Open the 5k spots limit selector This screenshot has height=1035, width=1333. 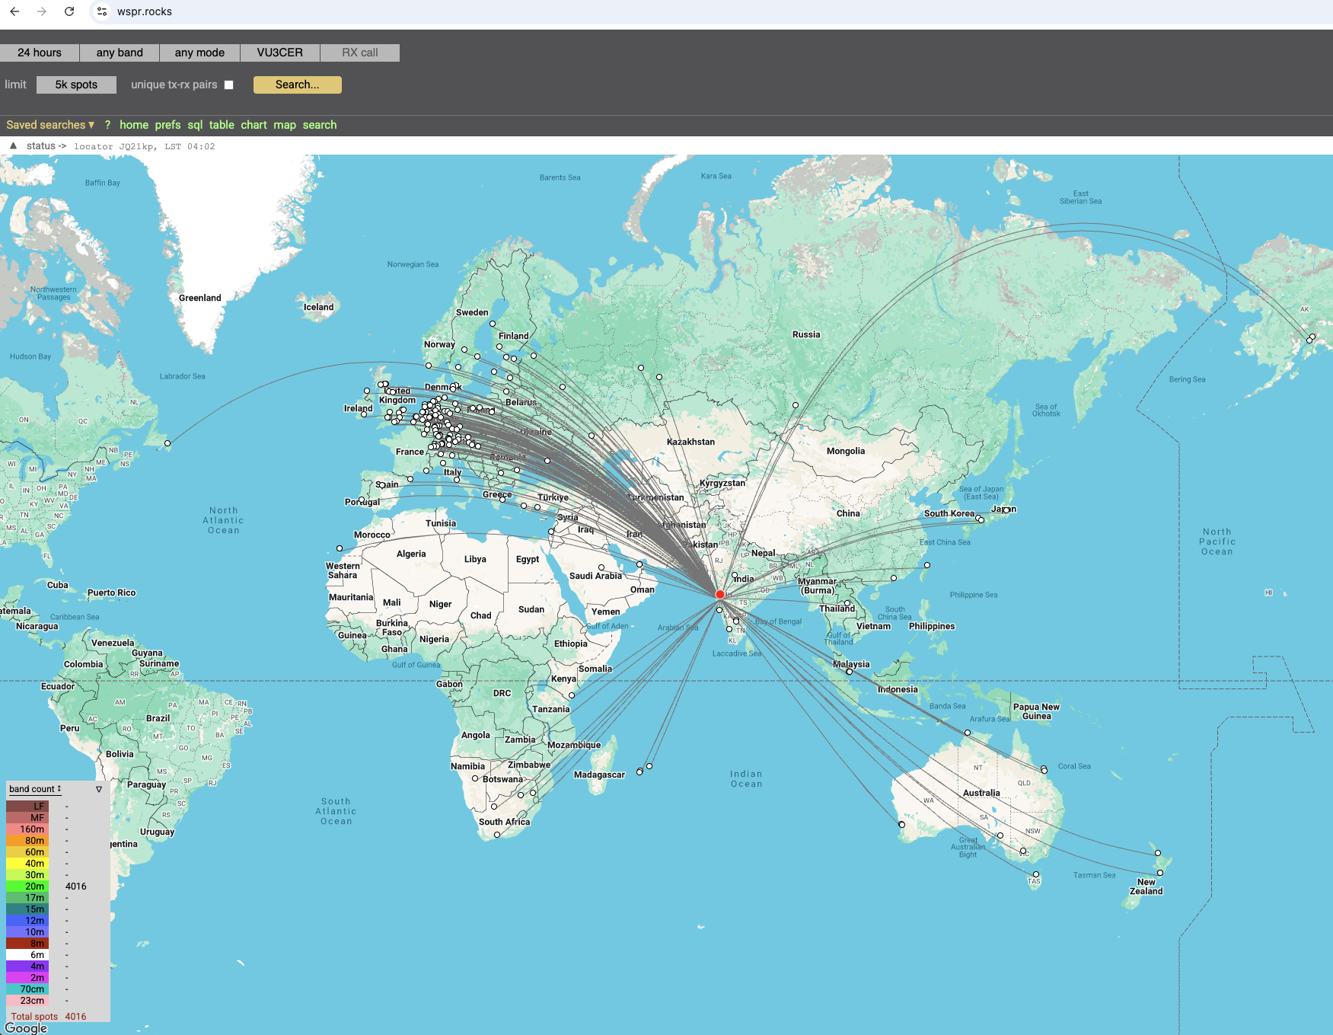coord(76,85)
